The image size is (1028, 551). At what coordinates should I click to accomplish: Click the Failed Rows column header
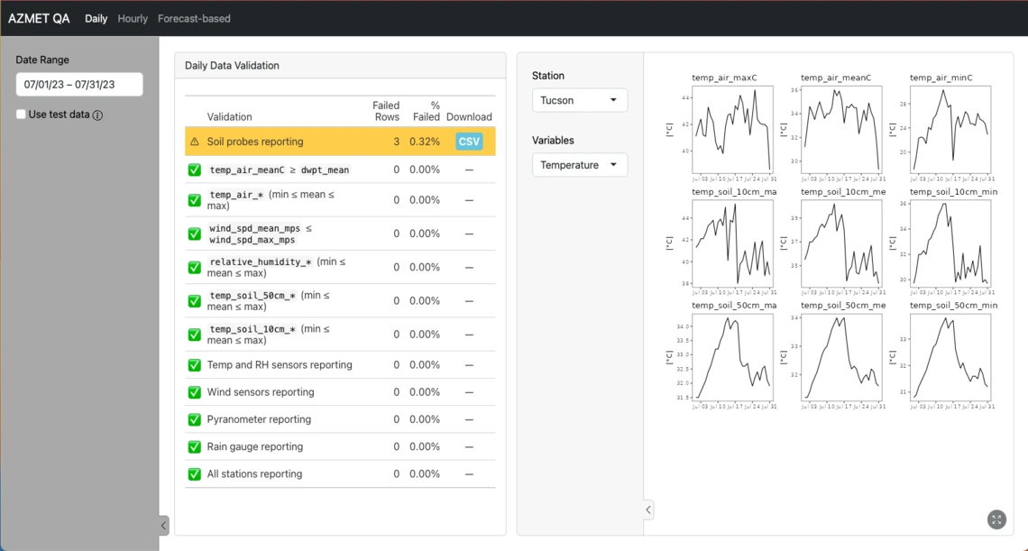(386, 111)
